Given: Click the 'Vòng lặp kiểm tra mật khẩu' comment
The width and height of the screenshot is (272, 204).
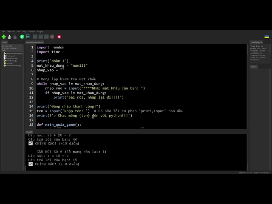Looking at the screenshot, I should [66, 79].
